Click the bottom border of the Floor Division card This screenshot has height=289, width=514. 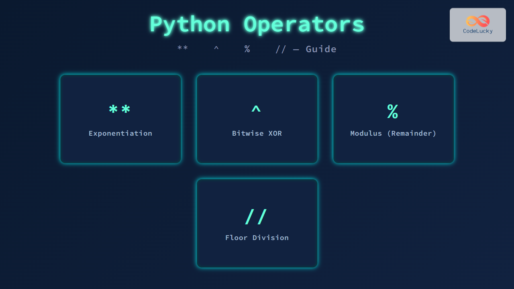click(x=257, y=267)
